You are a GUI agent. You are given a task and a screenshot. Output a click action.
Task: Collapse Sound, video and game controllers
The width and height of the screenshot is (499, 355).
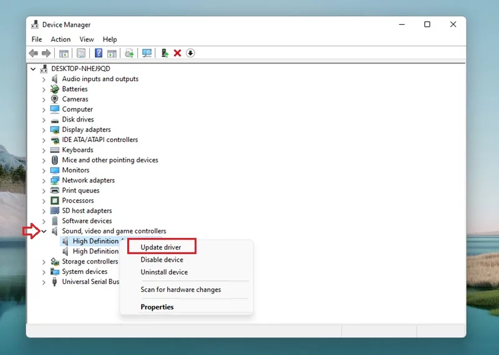[44, 231]
